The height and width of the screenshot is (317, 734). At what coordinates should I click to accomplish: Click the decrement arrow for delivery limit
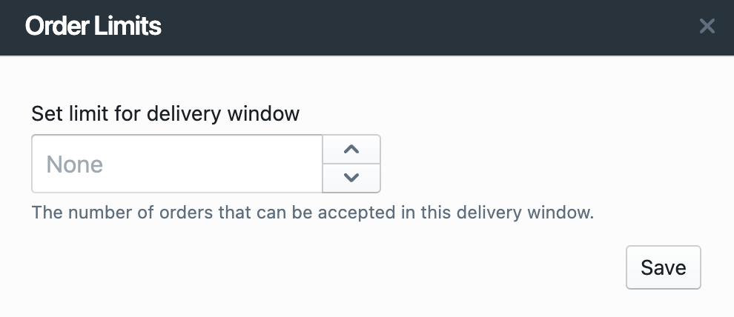click(351, 178)
